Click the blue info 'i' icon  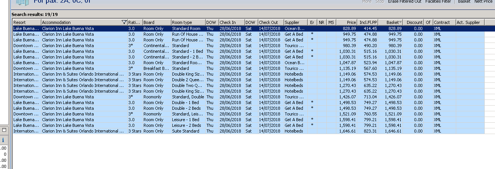[3, 140]
